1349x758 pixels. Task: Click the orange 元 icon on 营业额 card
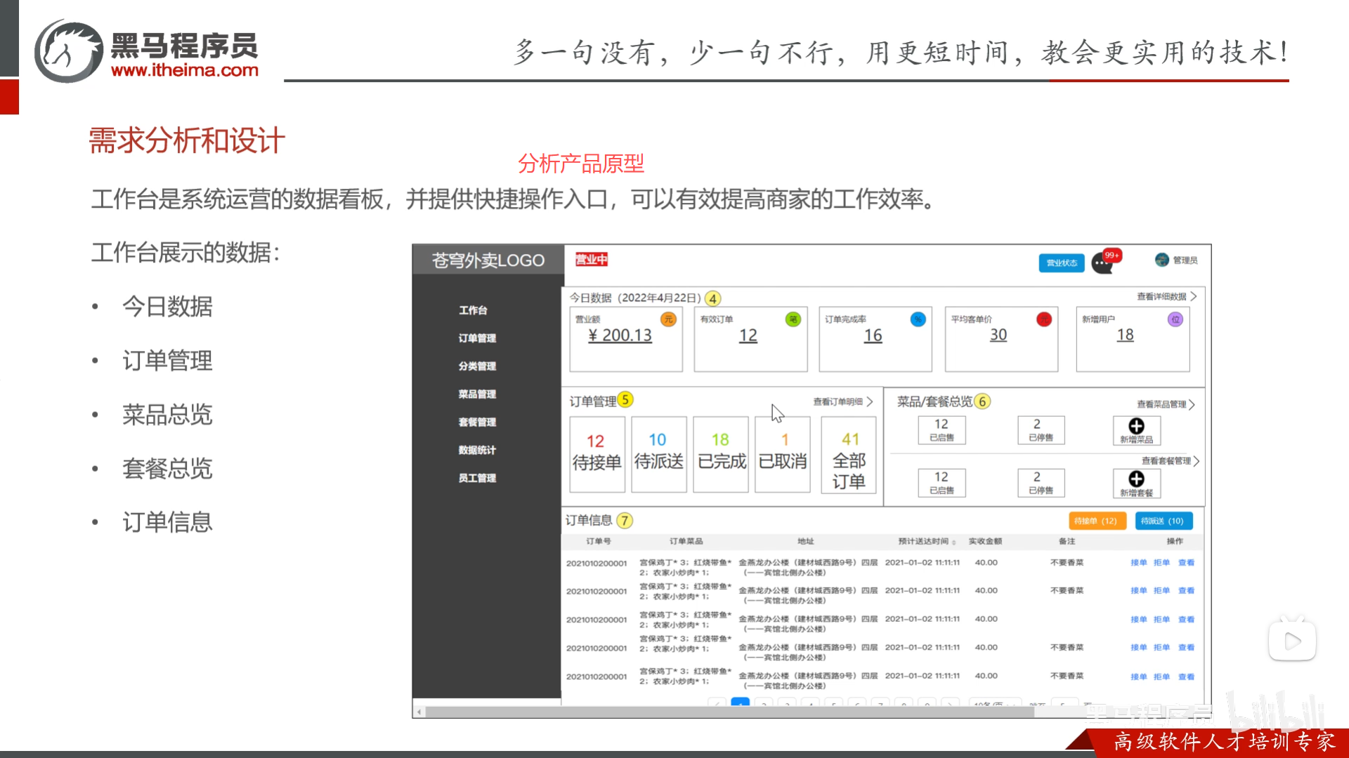coord(668,319)
